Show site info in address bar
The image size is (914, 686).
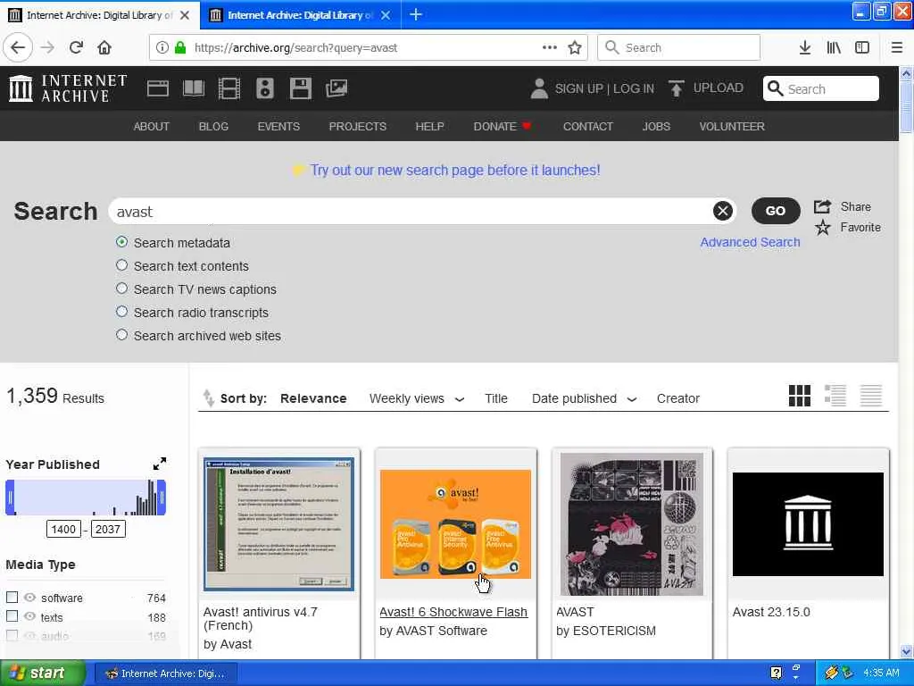[162, 47]
